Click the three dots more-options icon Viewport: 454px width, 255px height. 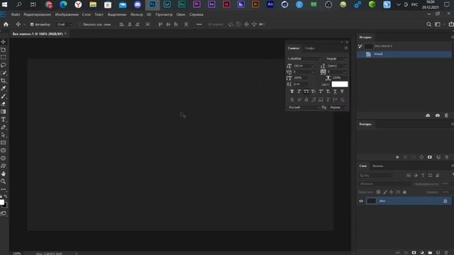click(199, 25)
